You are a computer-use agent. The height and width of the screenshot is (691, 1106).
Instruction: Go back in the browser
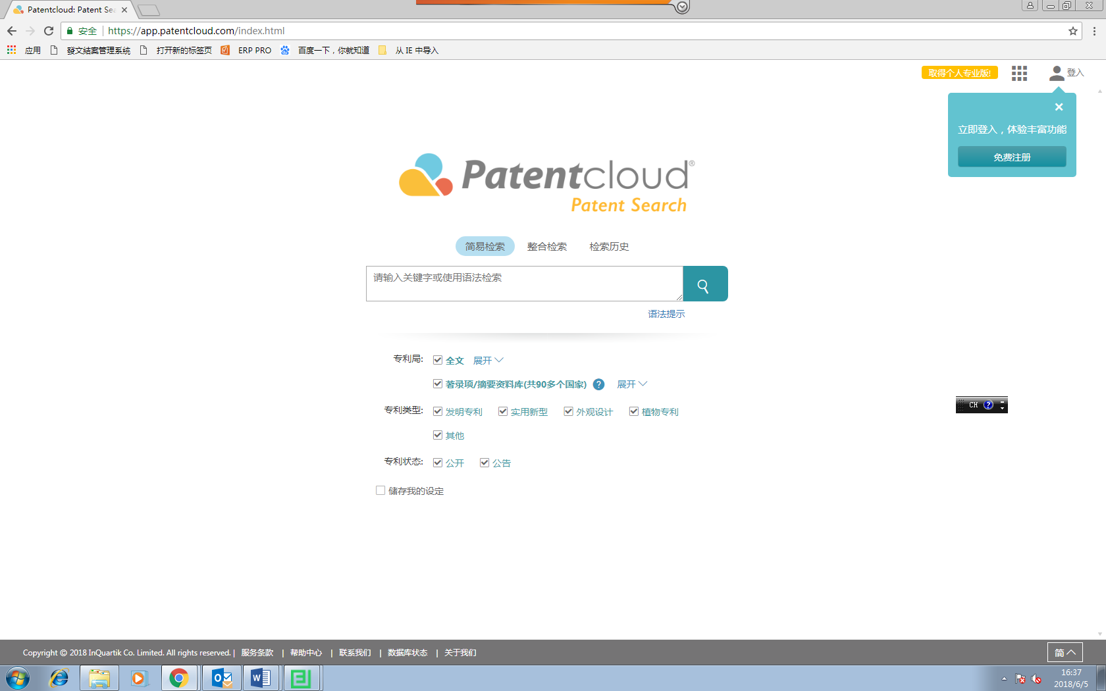pyautogui.click(x=12, y=31)
